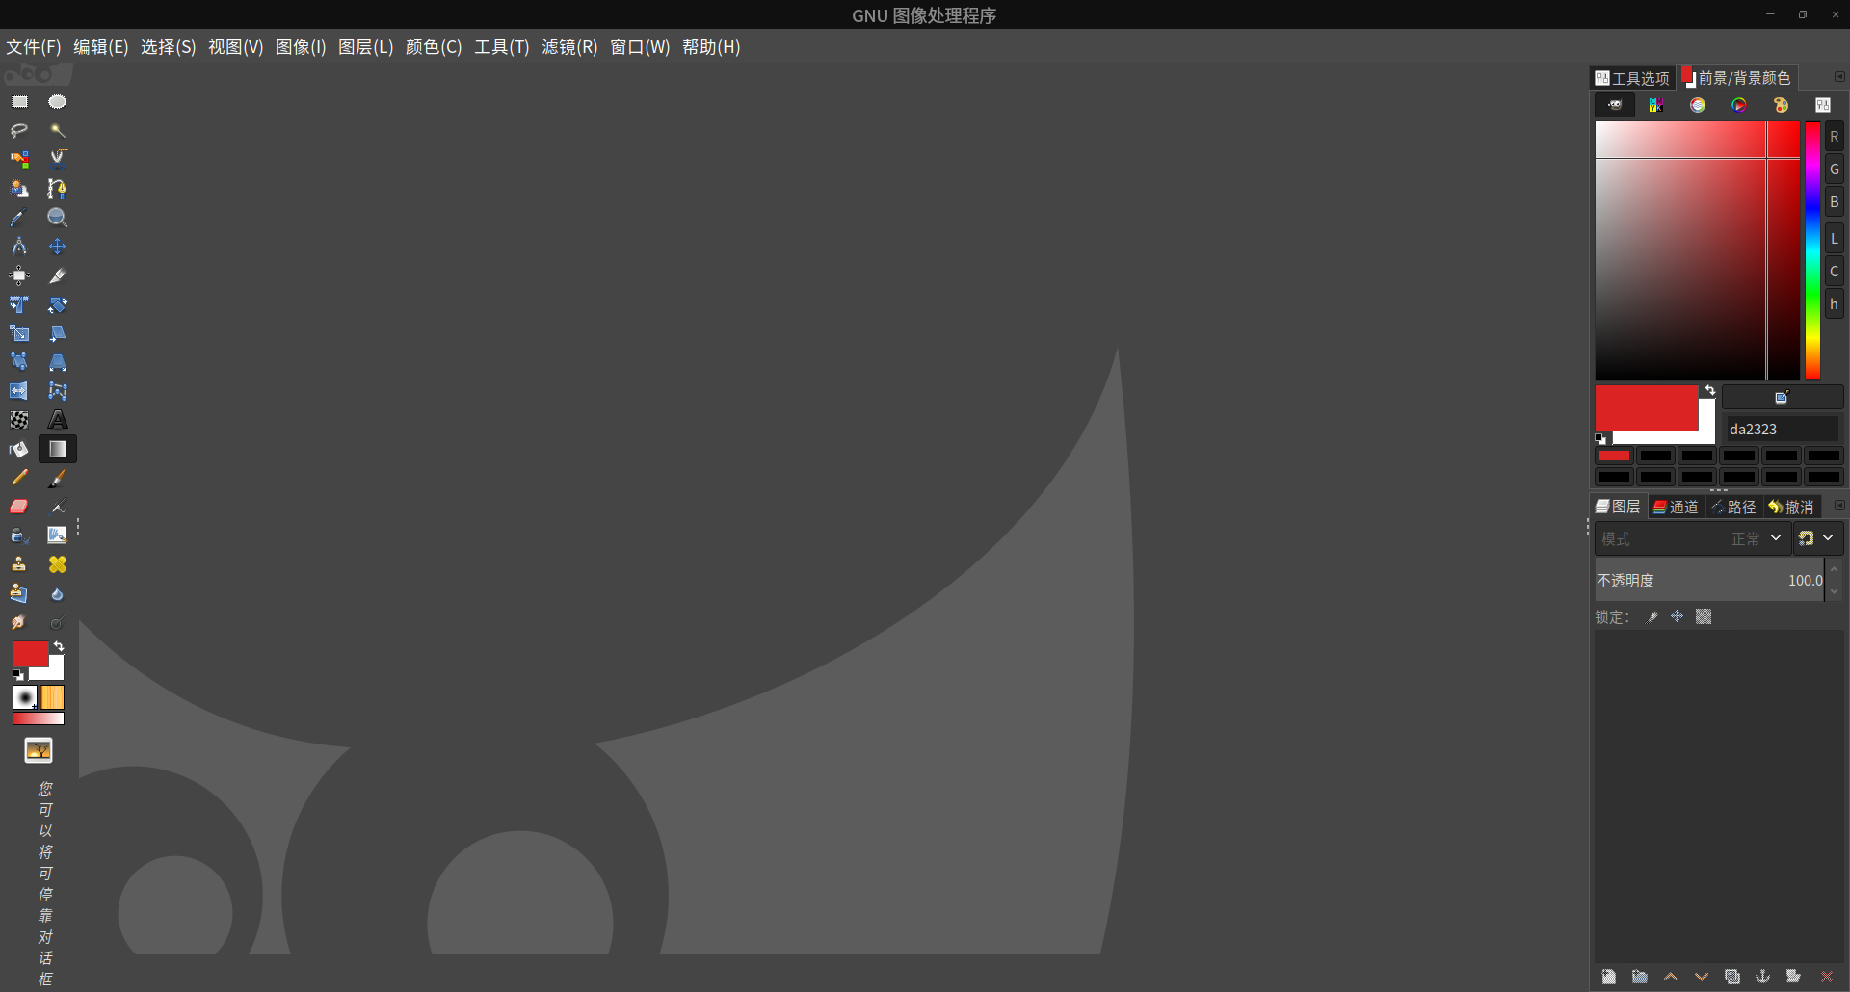Activate the Paths pen tool
Screen dimensions: 1850x992
58,189
